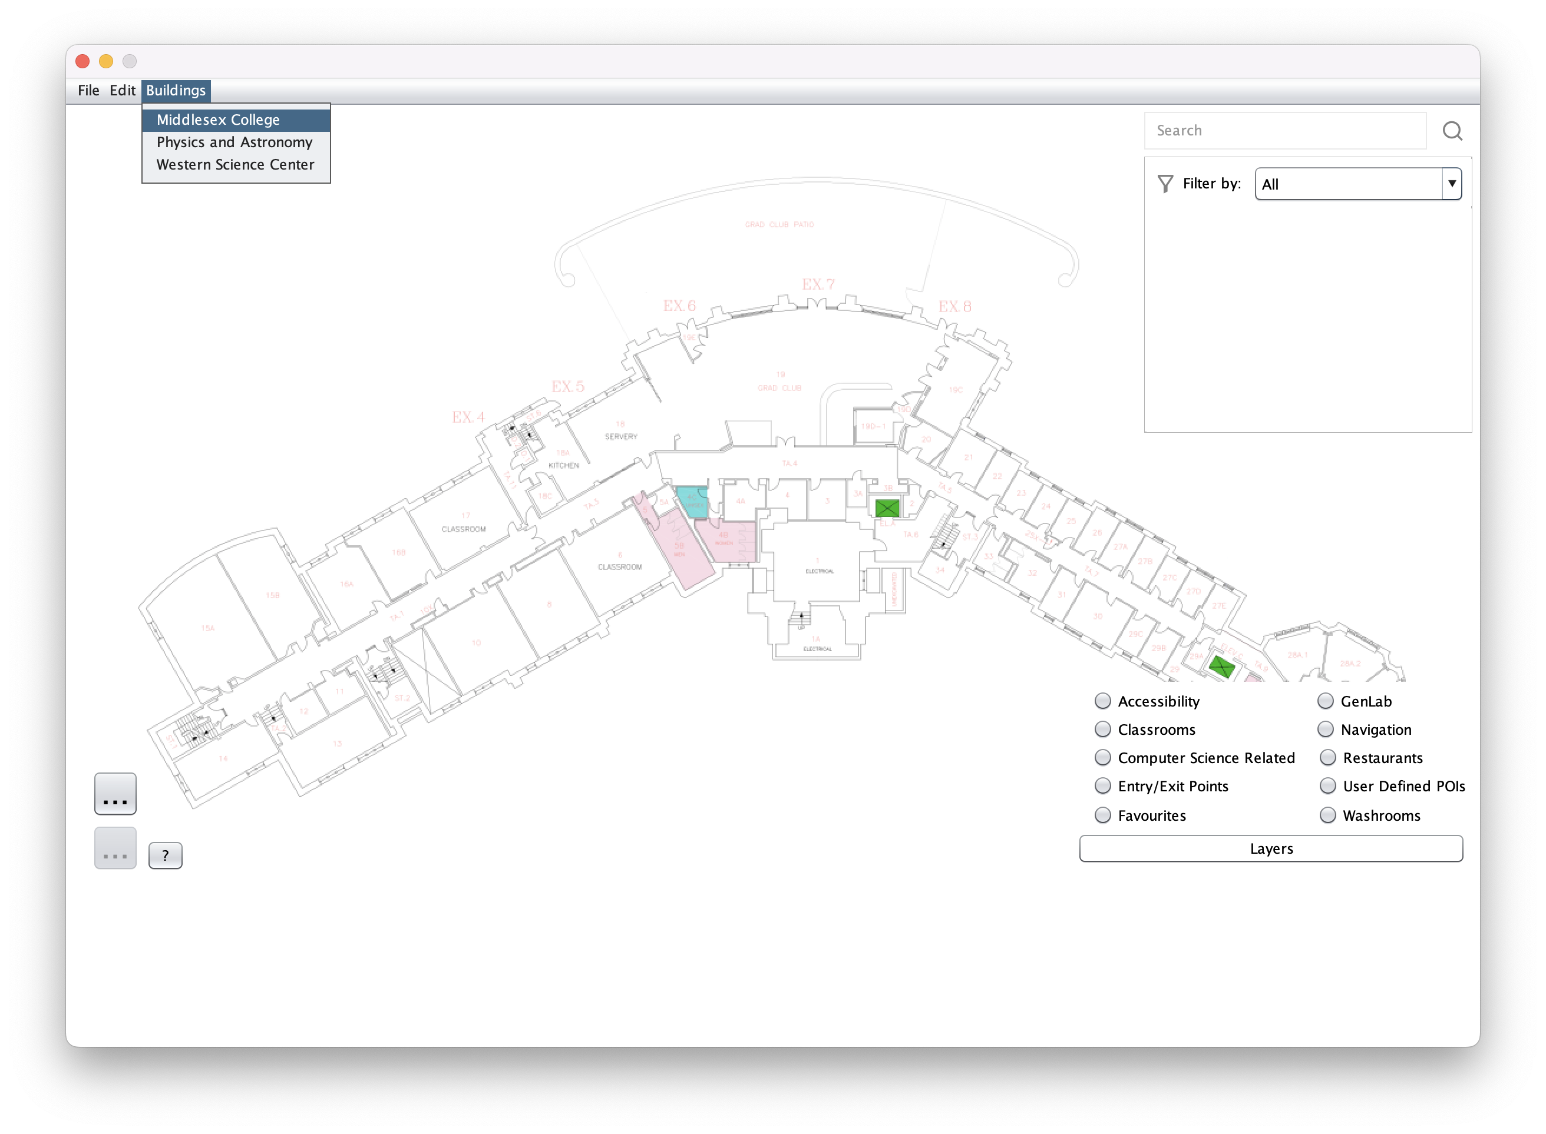
Task: Click the Layers button
Action: click(1271, 848)
